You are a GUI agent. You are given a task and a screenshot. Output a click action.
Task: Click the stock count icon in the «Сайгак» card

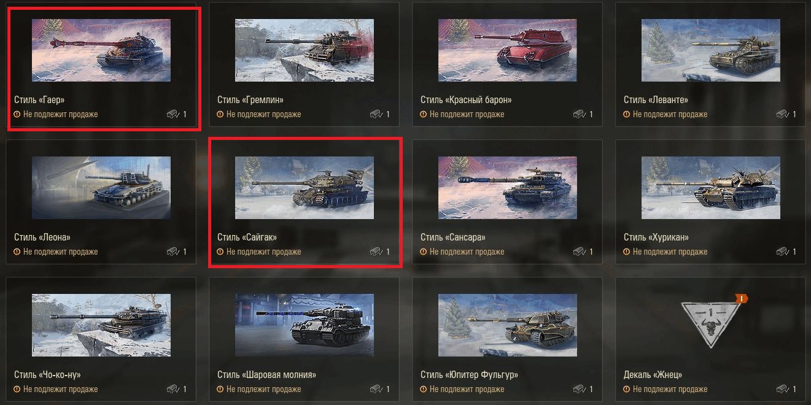point(375,252)
